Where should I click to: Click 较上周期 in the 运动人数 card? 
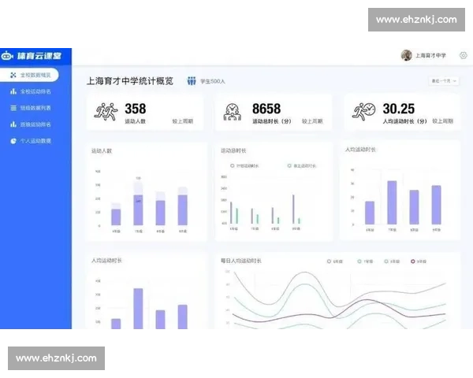click(183, 121)
